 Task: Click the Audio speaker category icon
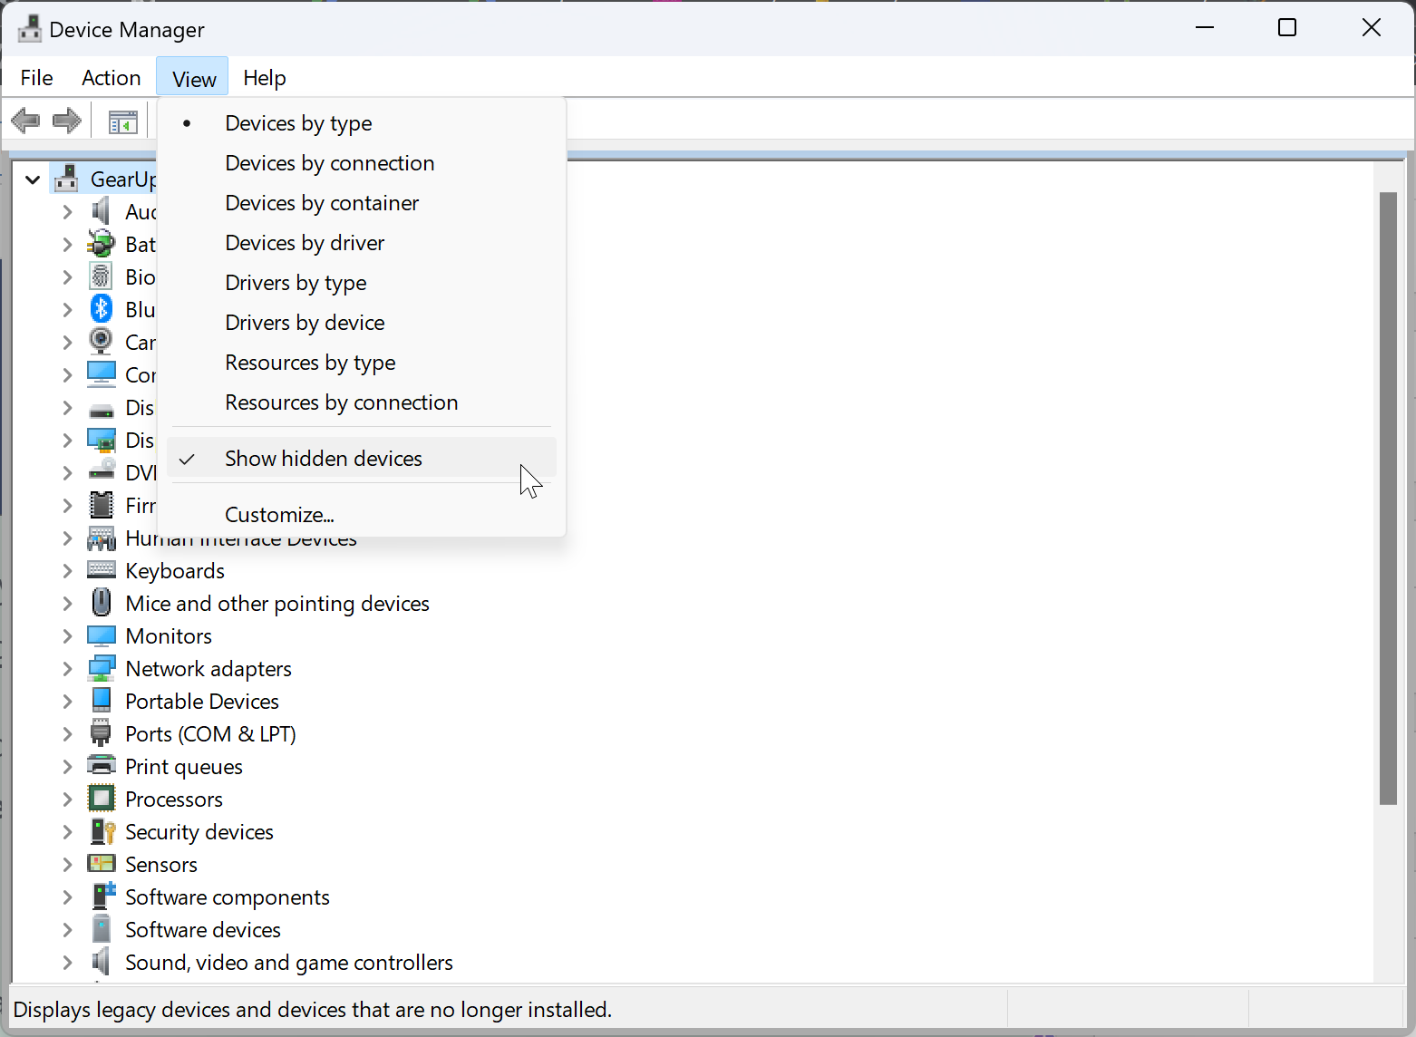click(101, 211)
